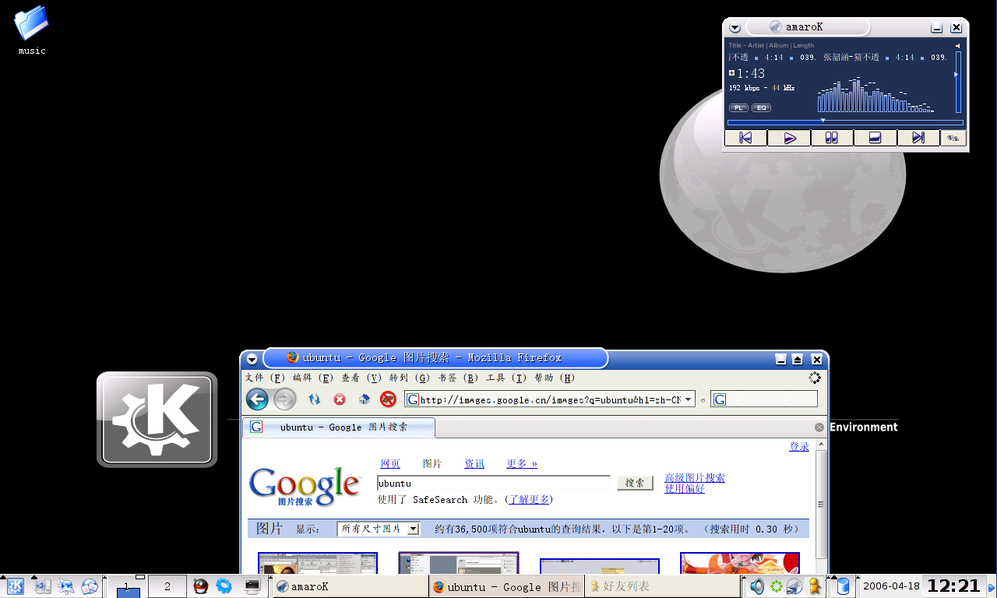Open Firefox 工具 (T) menu
The image size is (997, 598).
pos(506,378)
